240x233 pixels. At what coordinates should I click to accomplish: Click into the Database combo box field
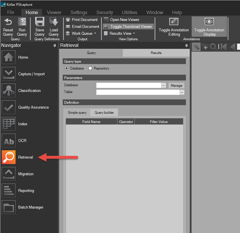[129, 85]
